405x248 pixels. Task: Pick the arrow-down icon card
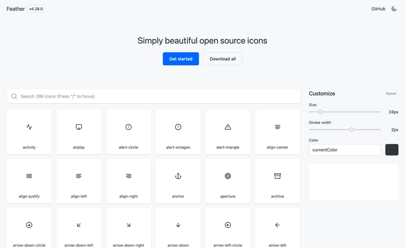[178, 228]
